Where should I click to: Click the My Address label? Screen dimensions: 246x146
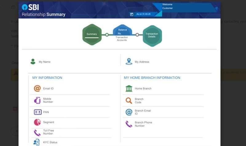[x=142, y=62]
